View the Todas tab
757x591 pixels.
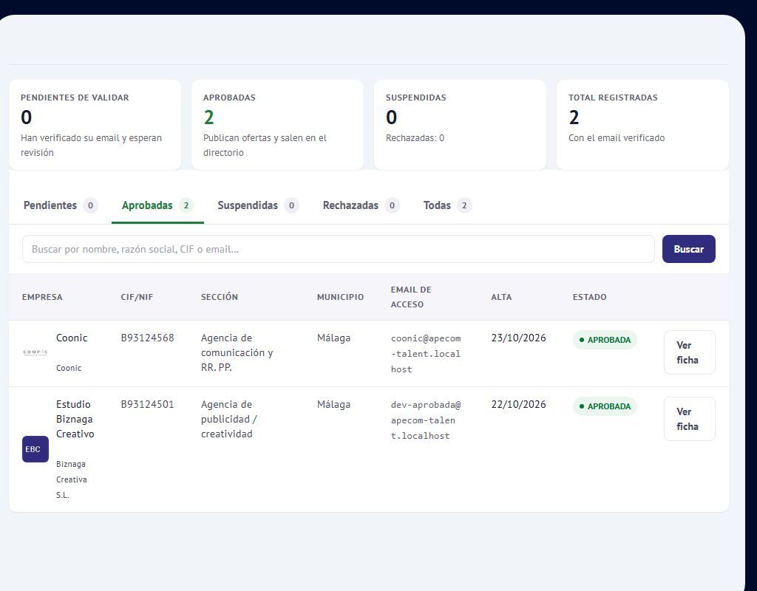click(x=447, y=205)
